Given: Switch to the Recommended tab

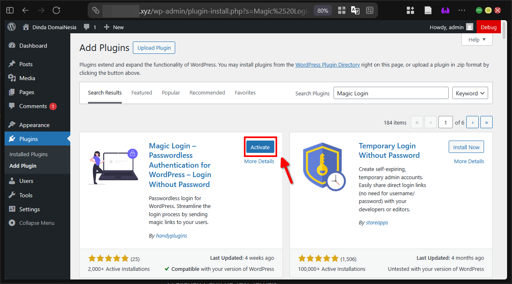Looking at the screenshot, I should point(207,93).
